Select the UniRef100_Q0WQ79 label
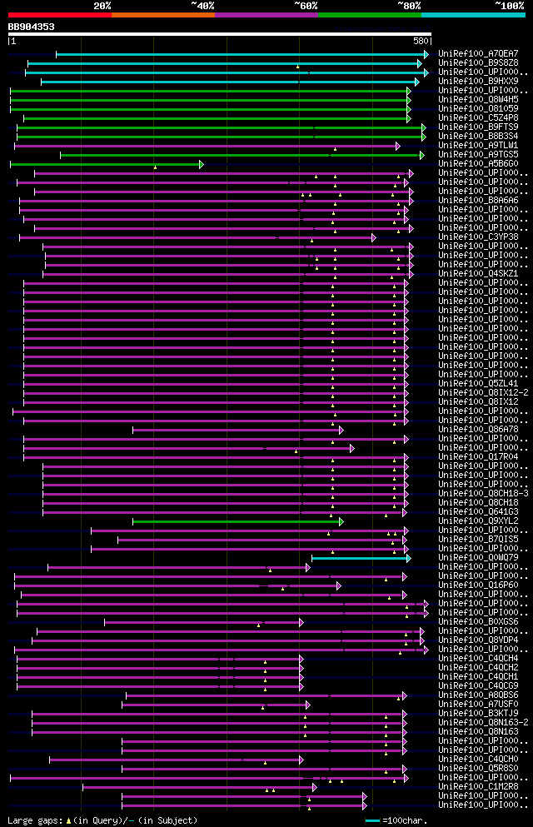 [478, 557]
